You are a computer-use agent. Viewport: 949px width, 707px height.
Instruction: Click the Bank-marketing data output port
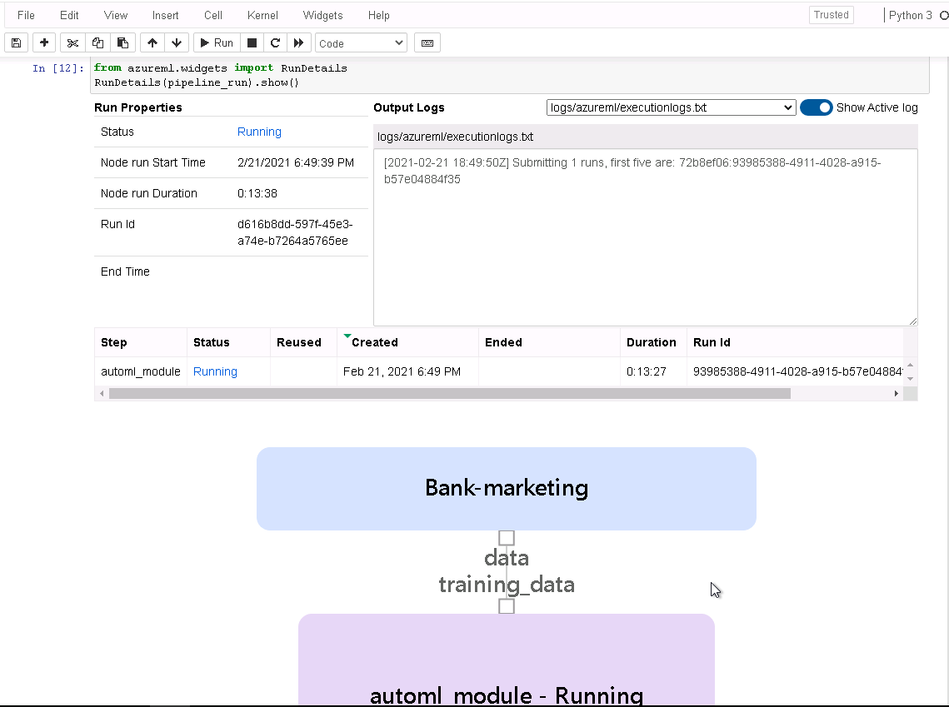(507, 538)
